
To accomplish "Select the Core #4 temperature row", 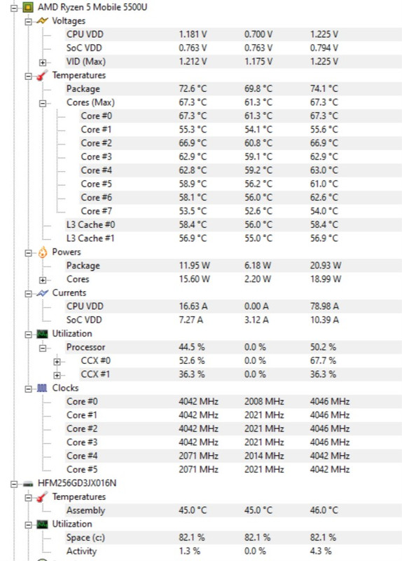I will [240, 170].
